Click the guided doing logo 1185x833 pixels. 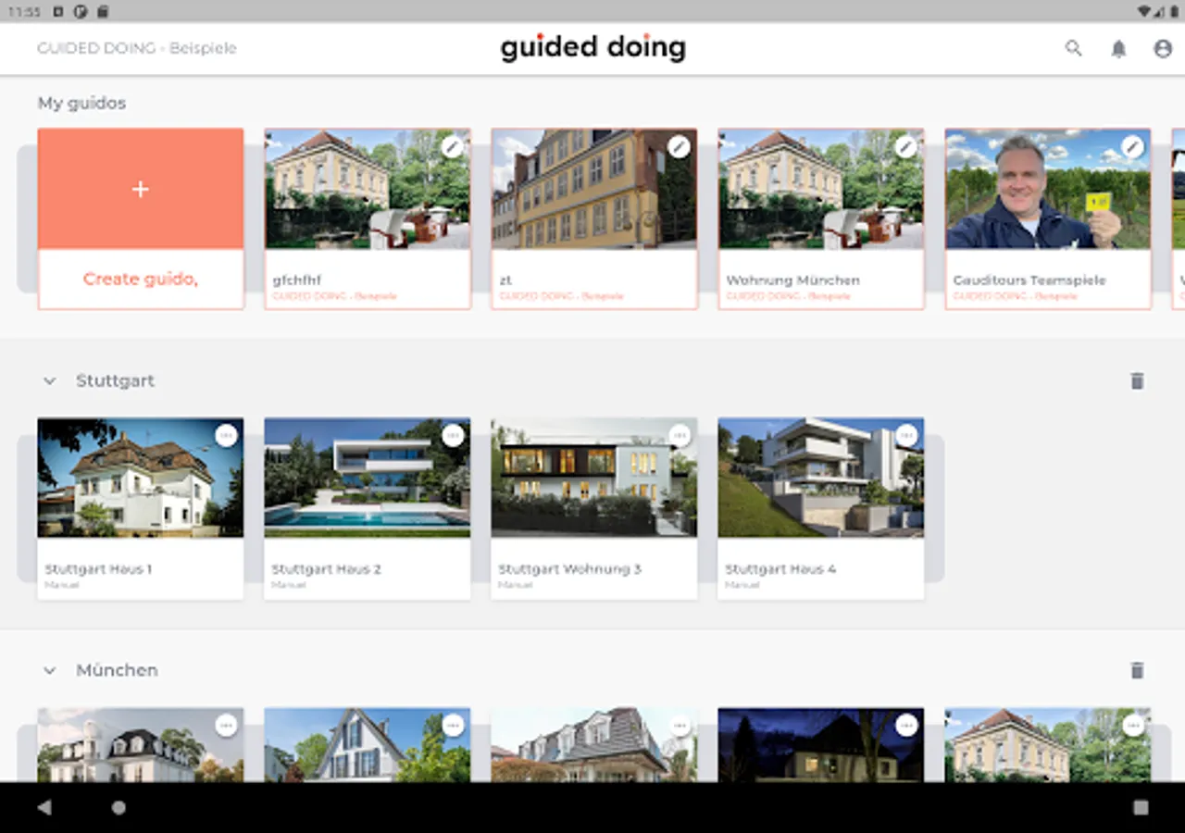[x=593, y=48]
